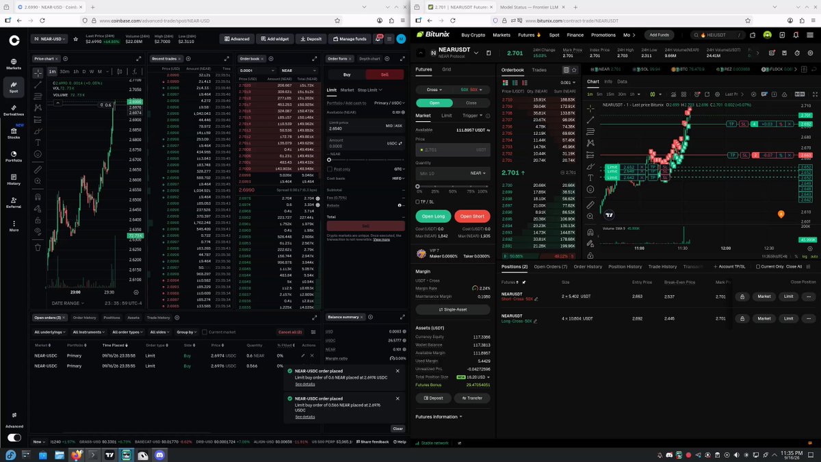Screen dimensions: 821x462
Task: Open Portfolio in Coinbase sidebar
Action: 14,155
